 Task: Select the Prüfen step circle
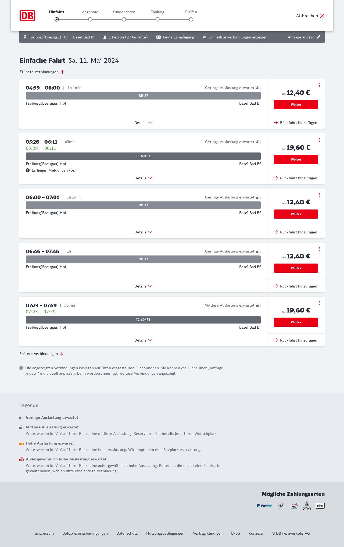tap(191, 19)
